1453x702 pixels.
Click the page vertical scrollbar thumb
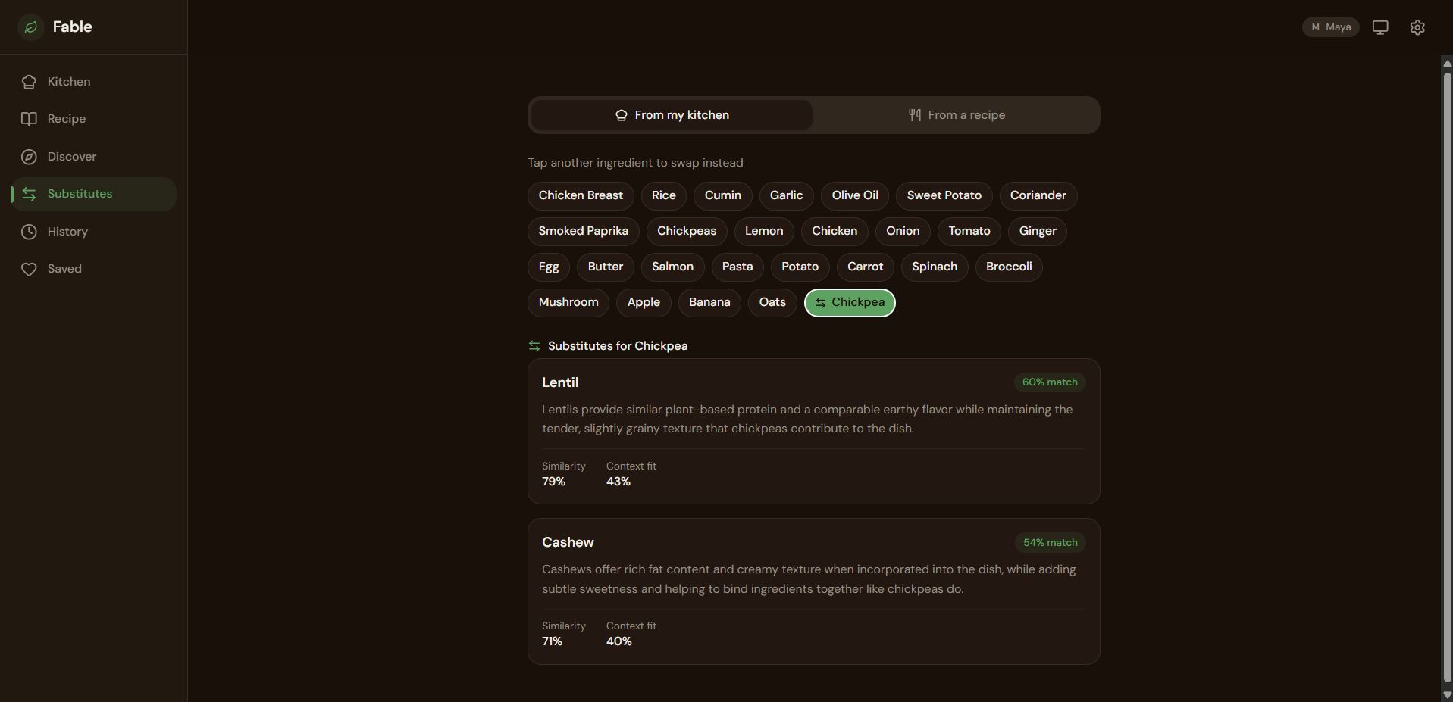1447,377
